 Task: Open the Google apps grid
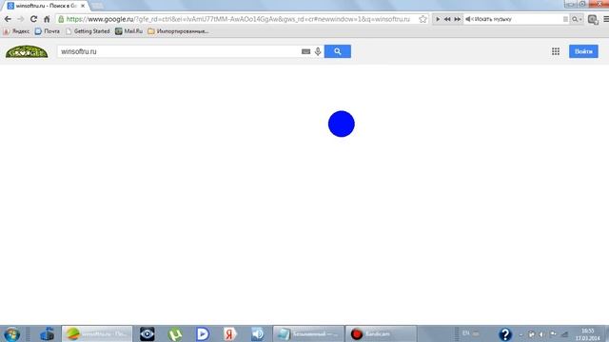point(556,51)
